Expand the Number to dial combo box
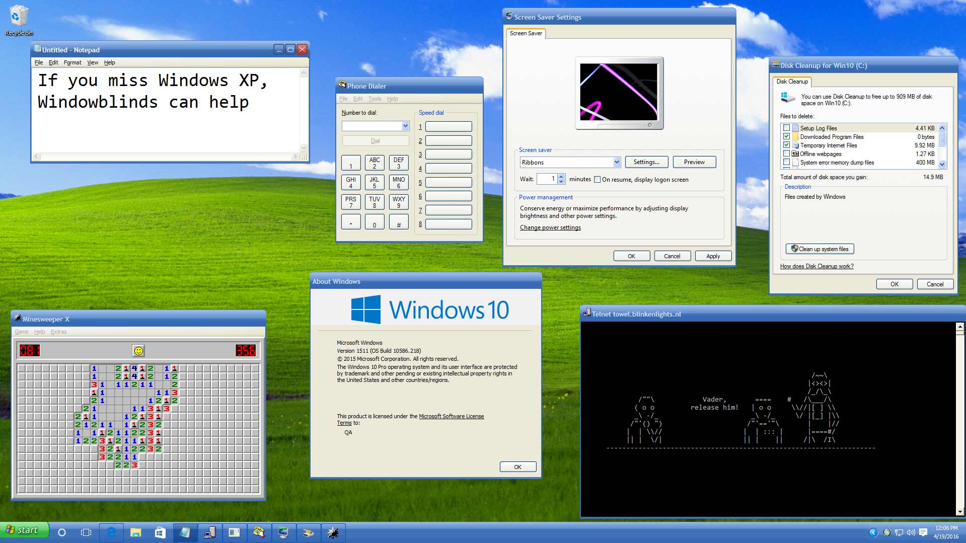This screenshot has width=966, height=543. click(x=405, y=126)
